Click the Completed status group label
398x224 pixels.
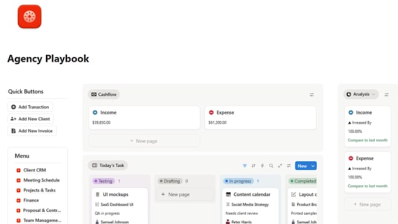(x=303, y=181)
